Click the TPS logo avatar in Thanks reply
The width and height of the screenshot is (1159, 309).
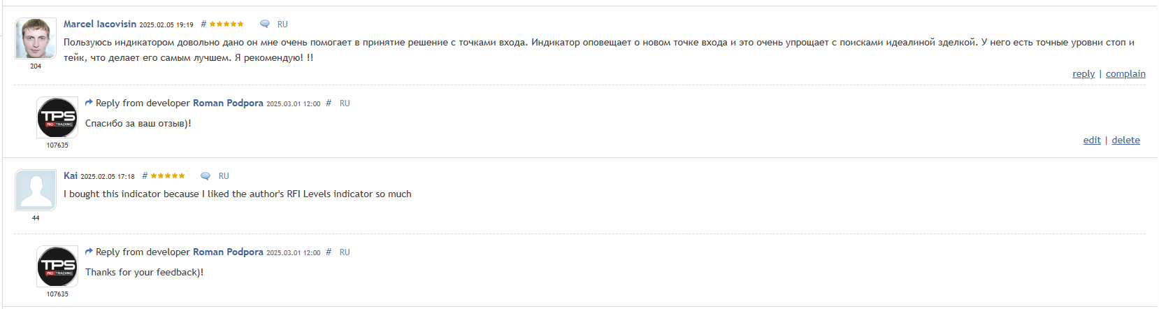click(57, 266)
